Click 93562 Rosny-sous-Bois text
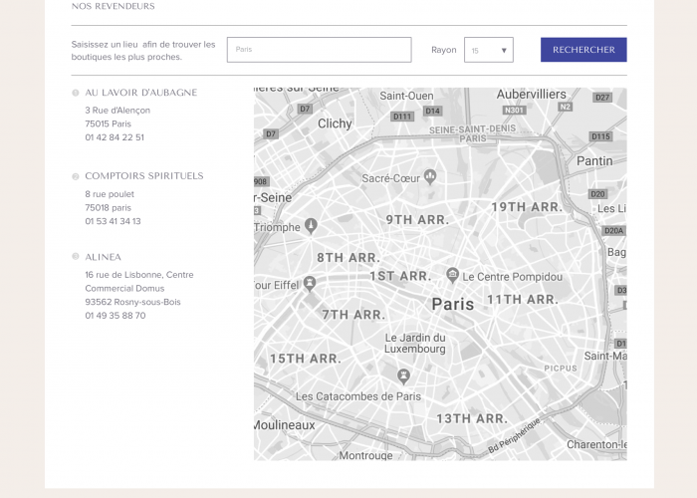Screen dimensions: 697x498 tap(132, 302)
